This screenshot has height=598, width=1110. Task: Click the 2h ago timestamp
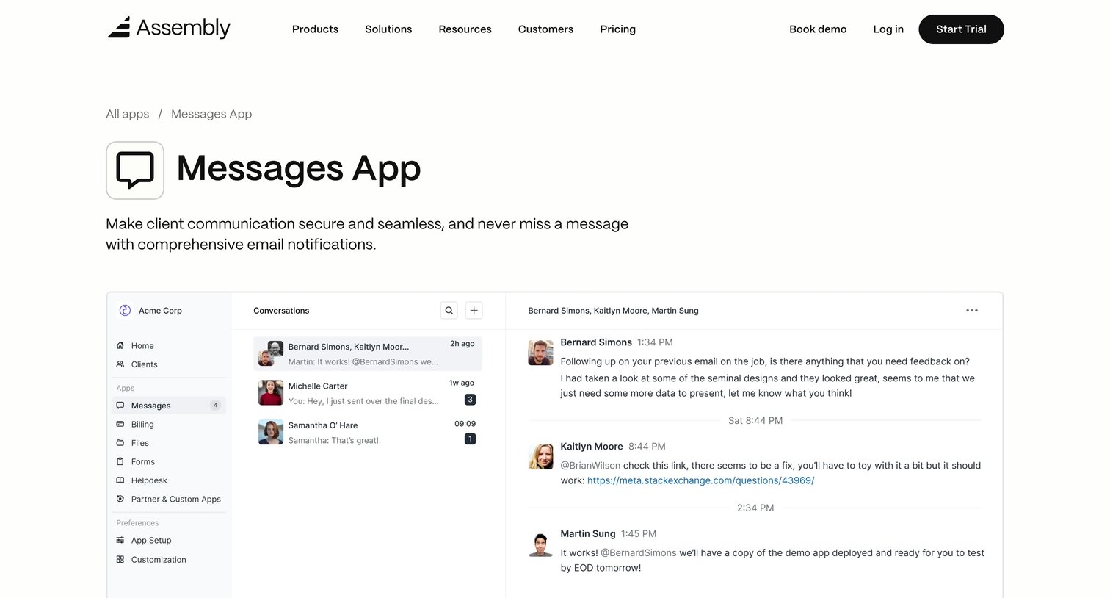[x=462, y=344]
